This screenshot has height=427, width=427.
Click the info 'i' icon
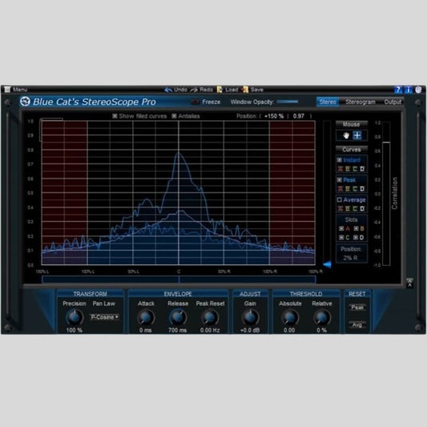[x=409, y=90]
